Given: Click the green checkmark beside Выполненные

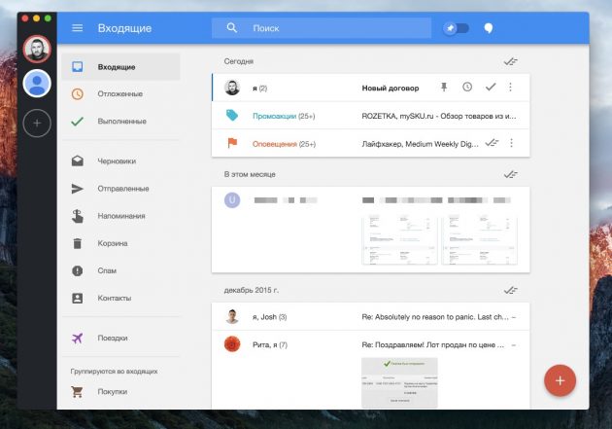Looking at the screenshot, I should (78, 122).
